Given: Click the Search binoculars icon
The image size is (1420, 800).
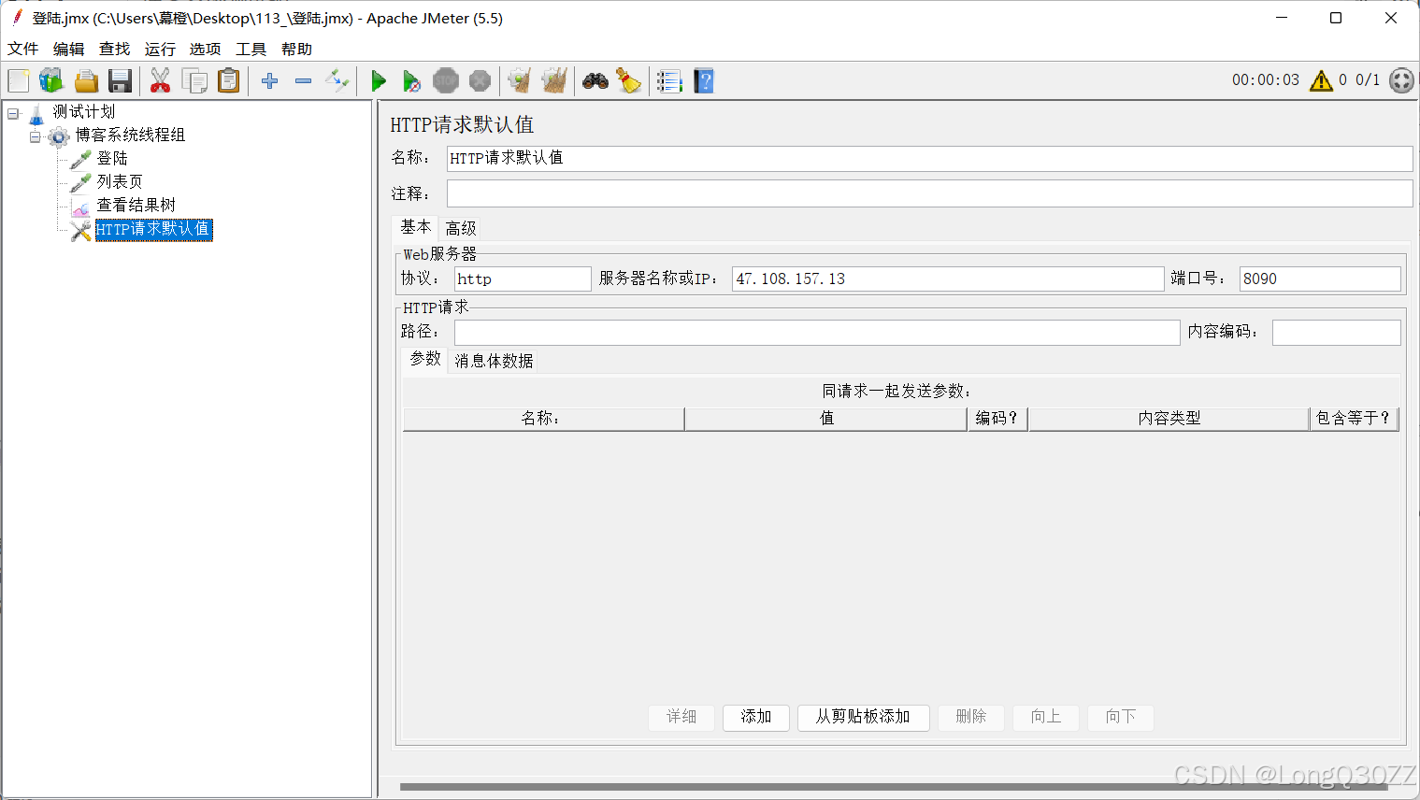Looking at the screenshot, I should coord(595,81).
